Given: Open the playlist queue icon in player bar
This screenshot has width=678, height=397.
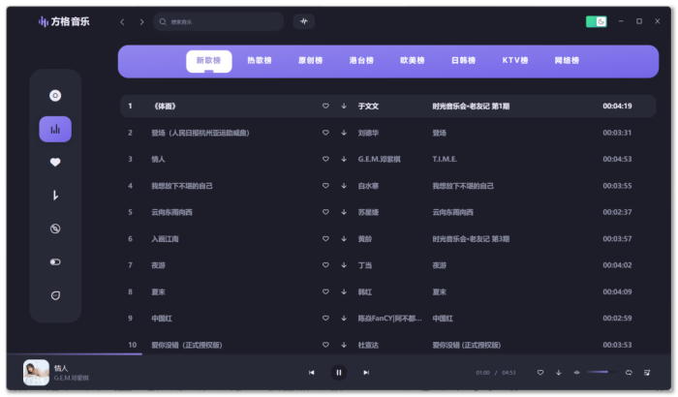Looking at the screenshot, I should (x=647, y=372).
